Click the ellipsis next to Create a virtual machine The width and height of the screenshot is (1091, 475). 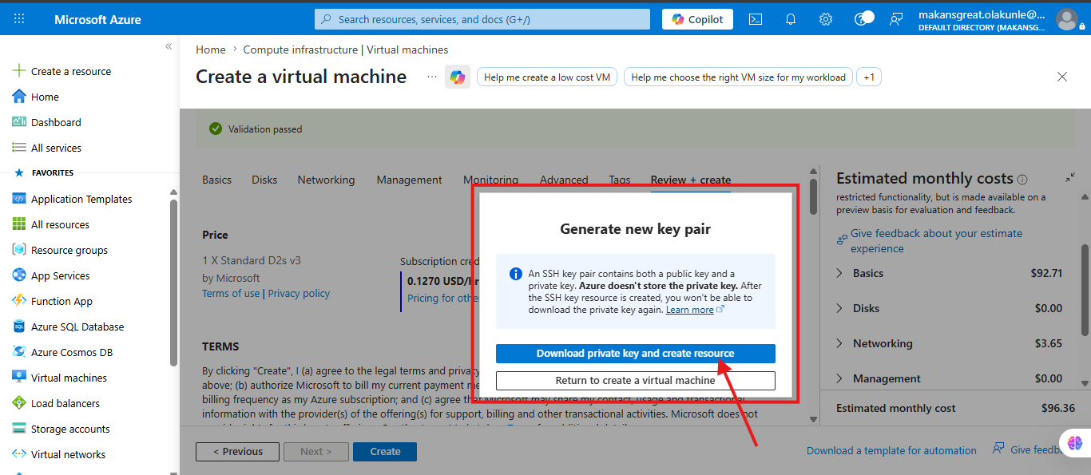[x=432, y=77]
